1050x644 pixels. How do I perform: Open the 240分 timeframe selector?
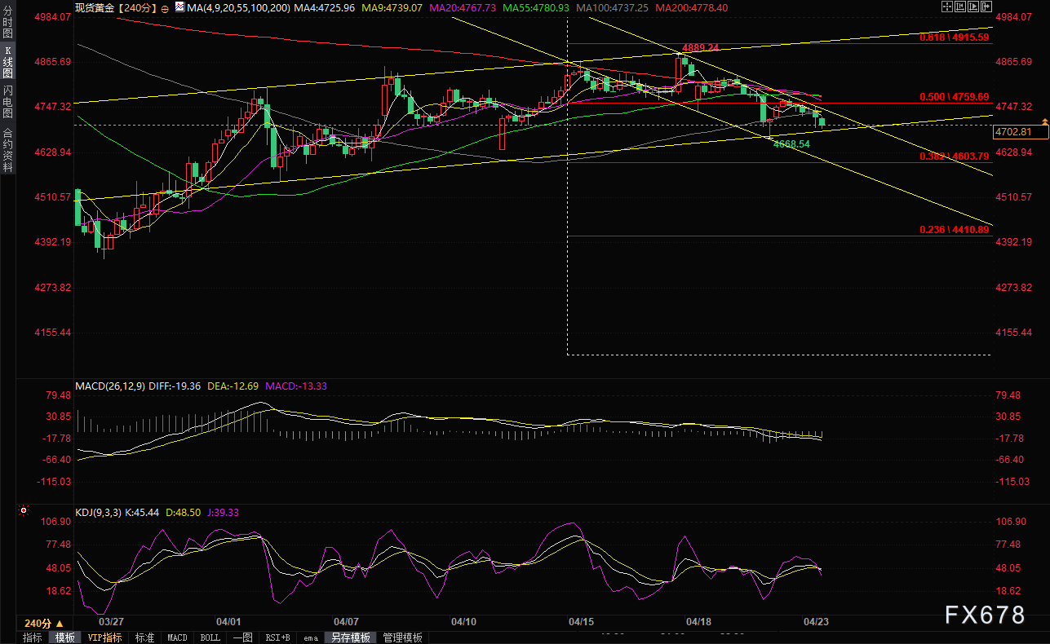pos(38,623)
